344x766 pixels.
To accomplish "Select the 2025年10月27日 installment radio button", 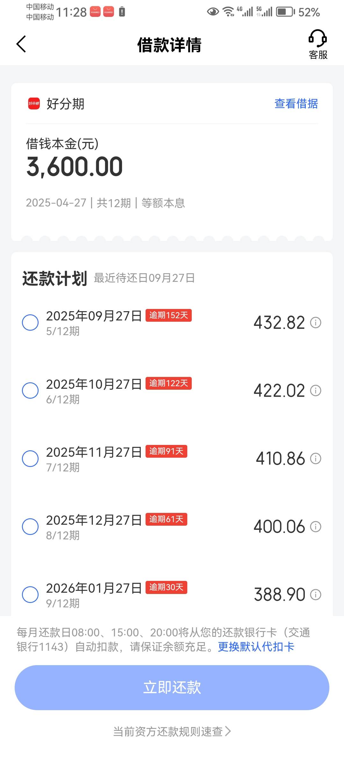I will (x=30, y=390).
